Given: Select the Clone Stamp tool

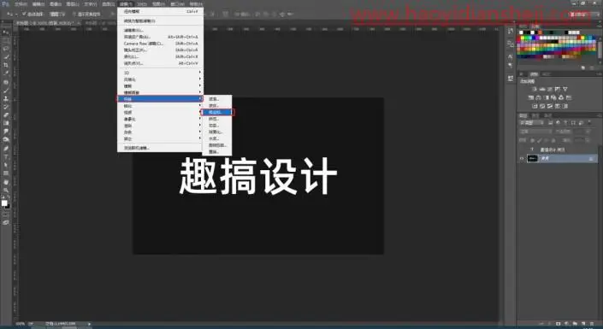Looking at the screenshot, I should (x=6, y=98).
